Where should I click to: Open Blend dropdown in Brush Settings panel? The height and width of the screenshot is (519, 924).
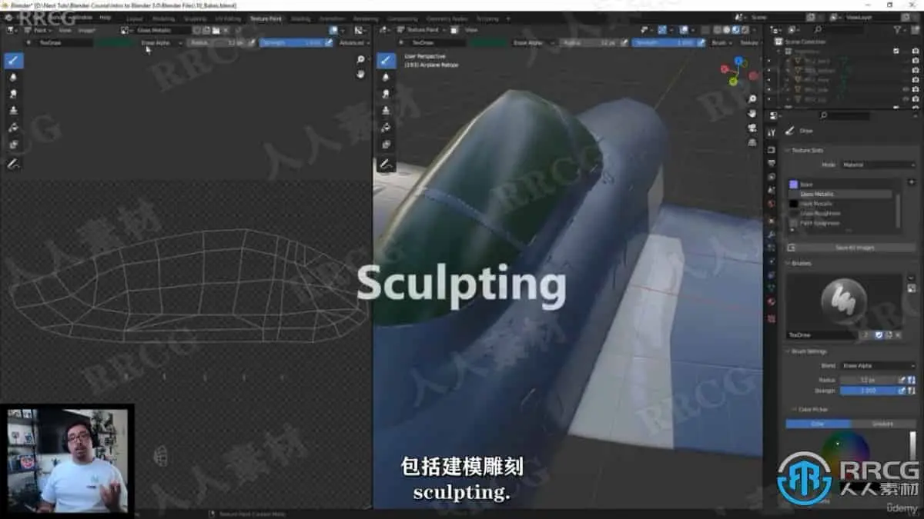pos(878,366)
